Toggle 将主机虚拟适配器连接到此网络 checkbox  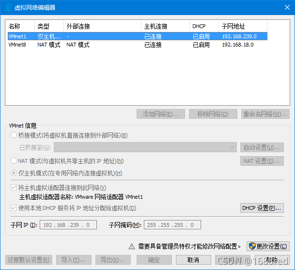[14, 188]
